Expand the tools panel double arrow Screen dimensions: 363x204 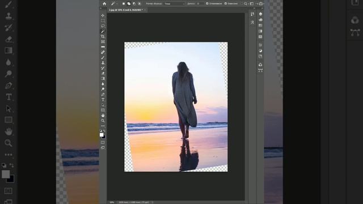point(100,8)
